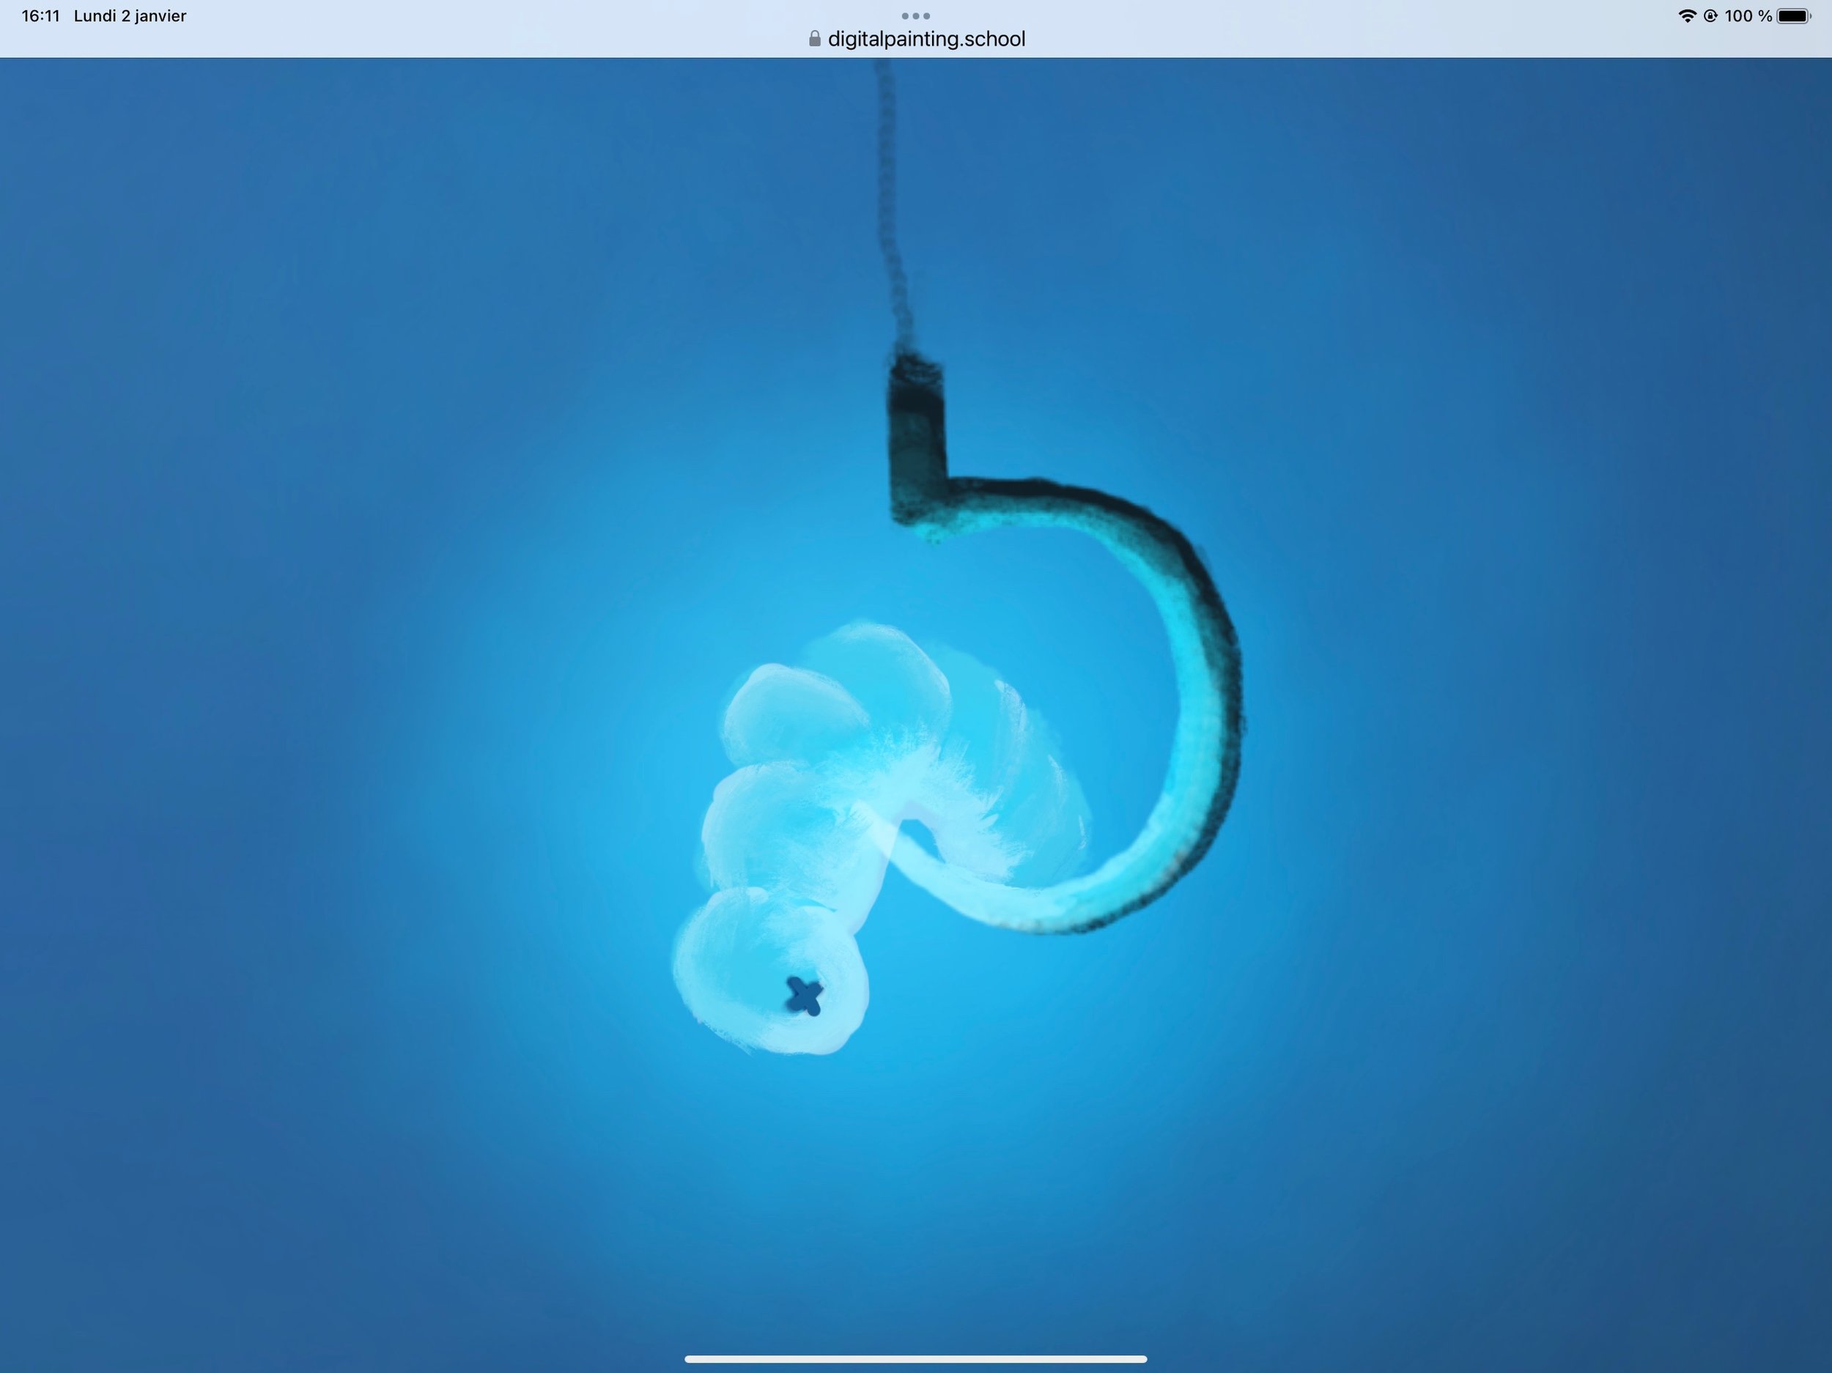
Task: Tap the home indicator bar at bottom
Action: pos(915,1359)
